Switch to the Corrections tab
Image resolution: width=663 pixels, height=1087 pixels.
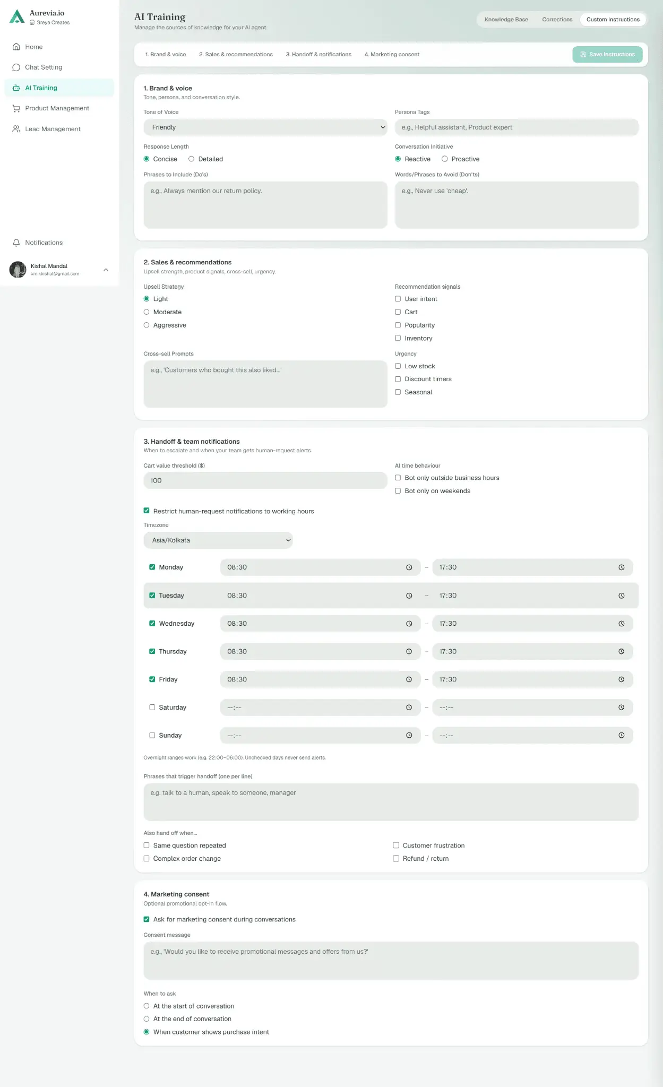(557, 20)
